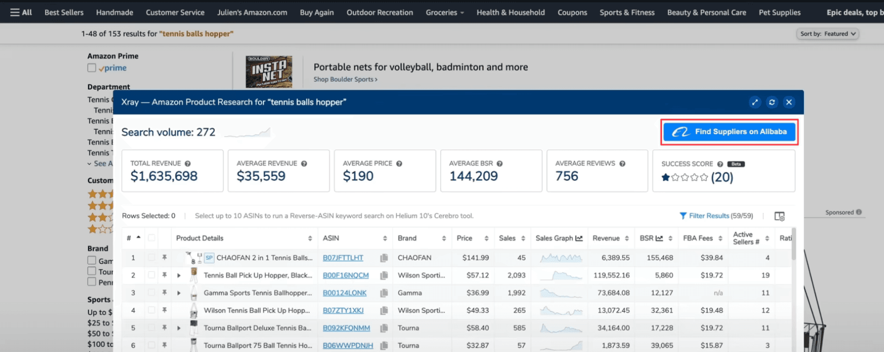Open Customer Service in Amazon nav
884x352 pixels.
pos(175,13)
